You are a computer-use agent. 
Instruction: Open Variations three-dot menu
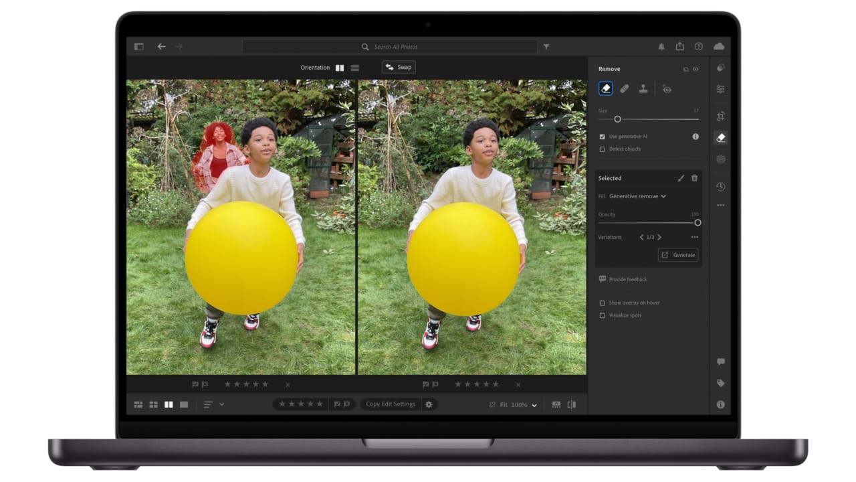click(x=694, y=237)
